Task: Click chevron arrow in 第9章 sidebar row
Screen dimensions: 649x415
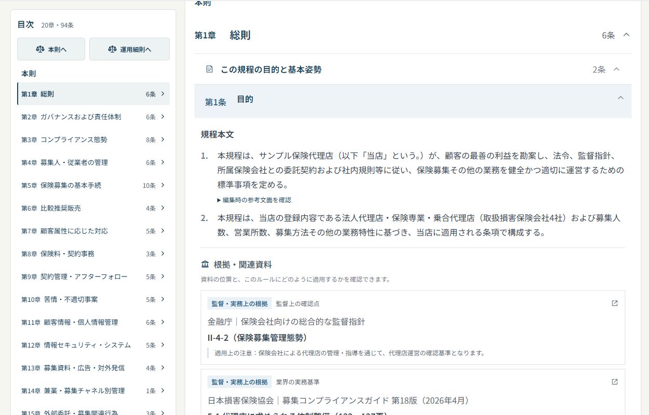Action: click(163, 276)
